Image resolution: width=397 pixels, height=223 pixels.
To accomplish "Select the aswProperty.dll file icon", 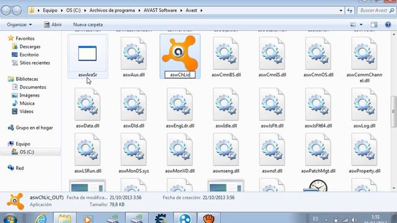I will [364, 149].
